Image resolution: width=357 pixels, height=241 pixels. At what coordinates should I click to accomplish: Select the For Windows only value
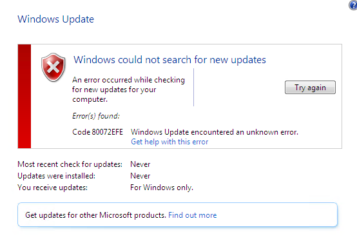click(162, 188)
